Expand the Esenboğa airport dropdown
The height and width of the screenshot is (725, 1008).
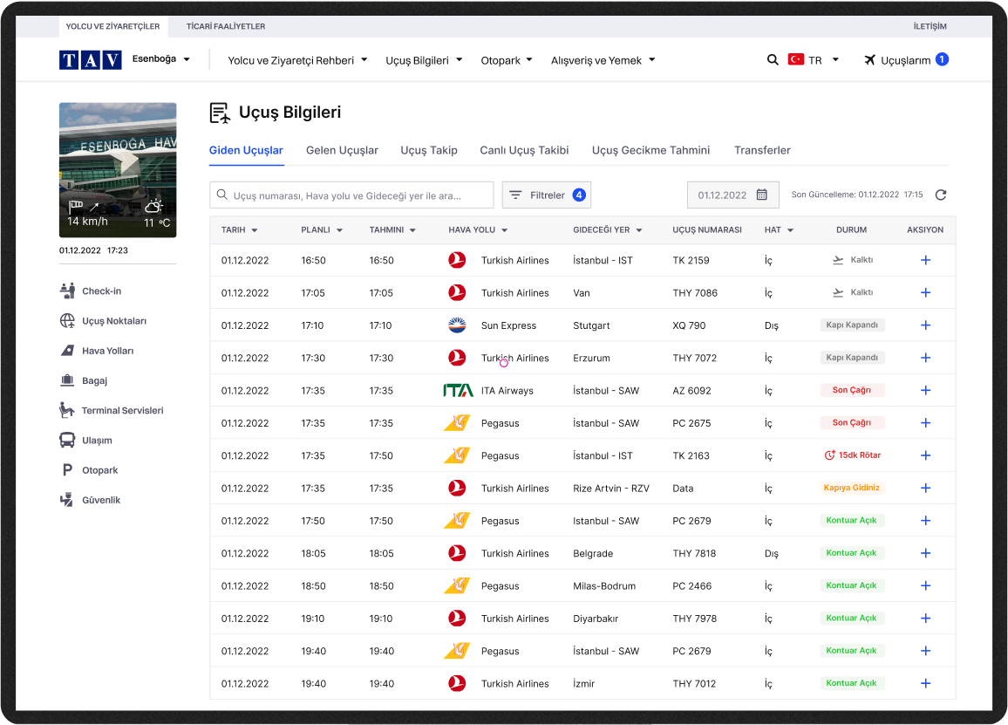pyautogui.click(x=161, y=59)
